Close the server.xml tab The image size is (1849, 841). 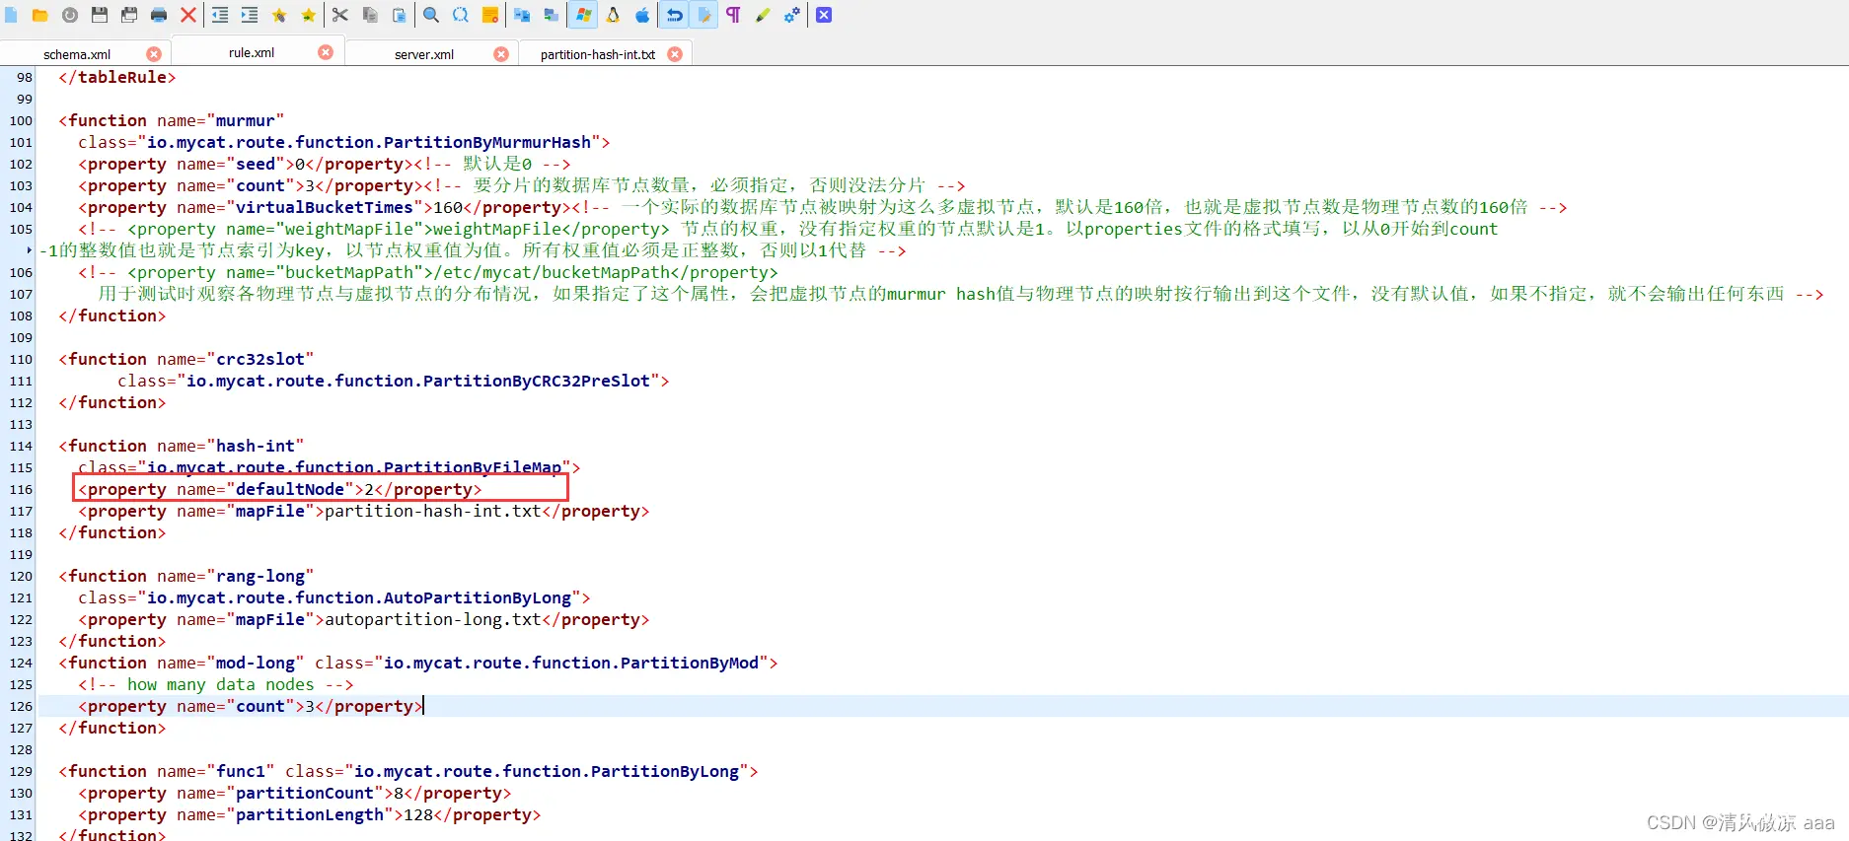pyautogui.click(x=501, y=54)
